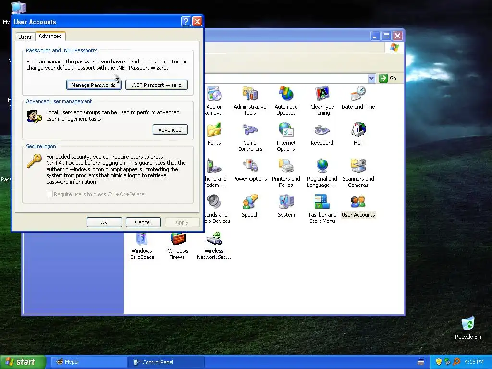Open Power Options icon
This screenshot has height=369, width=492.
coord(250,170)
